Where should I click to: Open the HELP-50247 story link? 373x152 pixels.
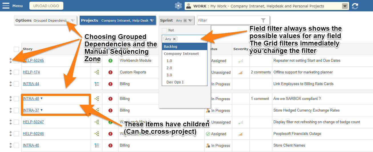33,122
